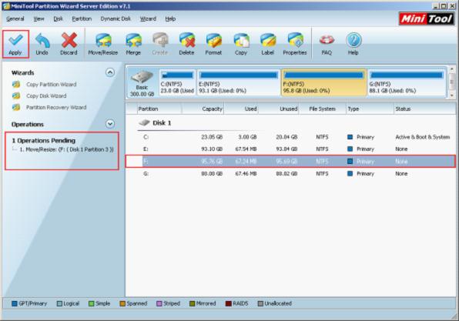
Task: Click the Logical legend color swatch
Action: [59, 303]
